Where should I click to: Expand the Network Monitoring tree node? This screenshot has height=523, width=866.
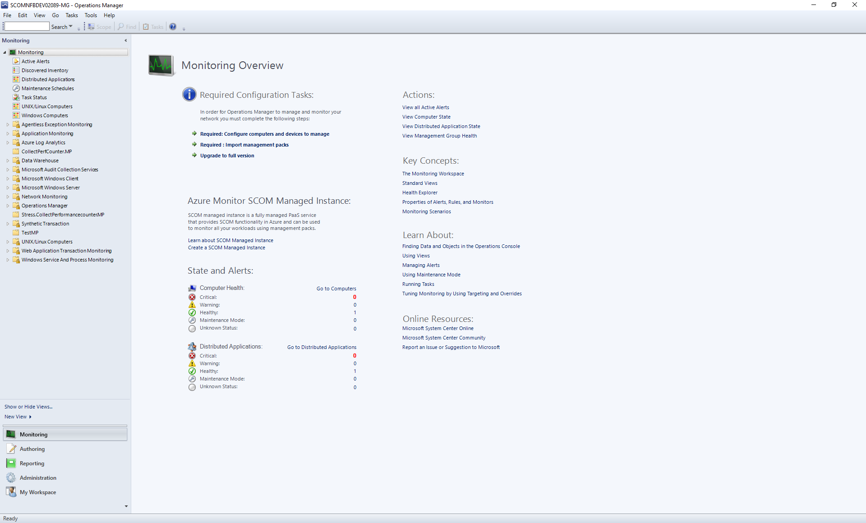click(6, 196)
